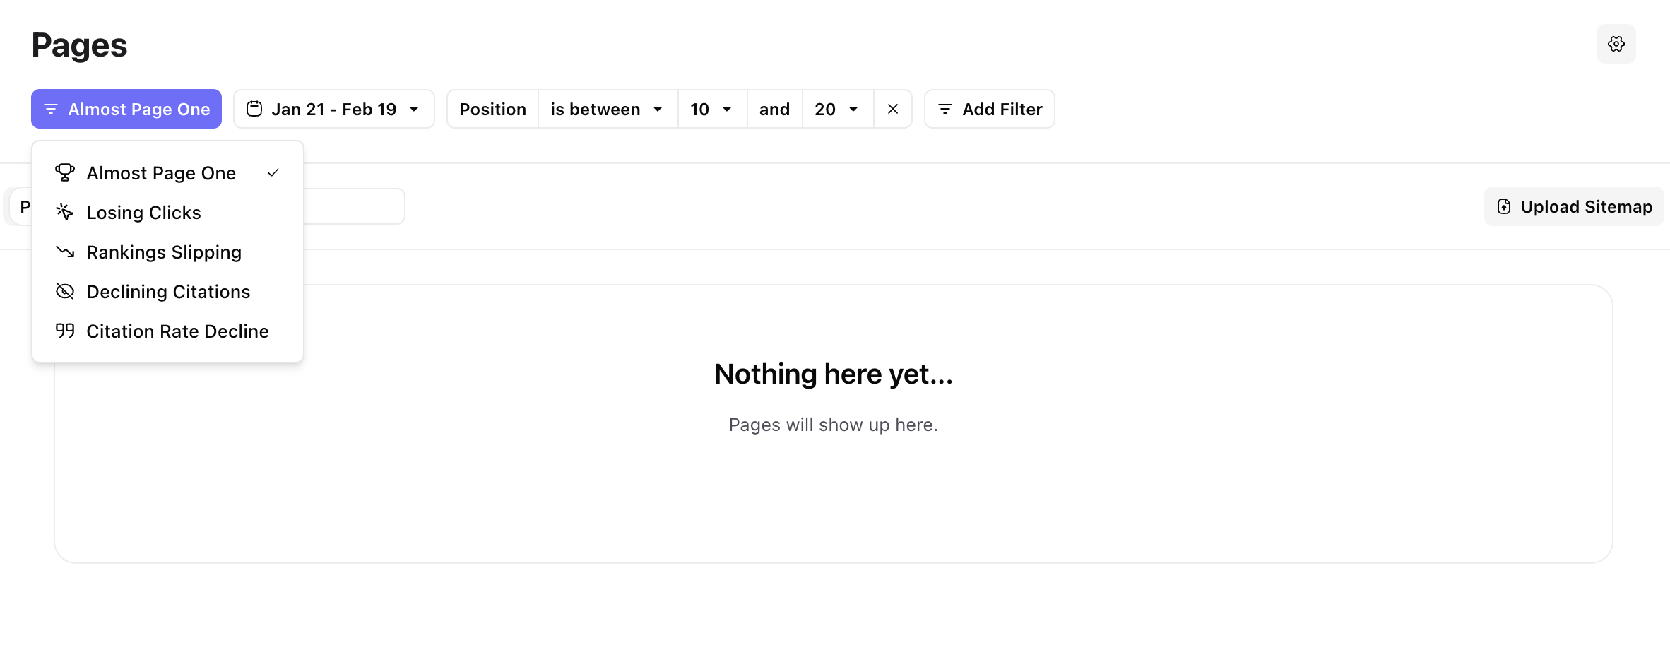Viewport: 1670px width, 650px height.
Task: Open the Jan 21 - Feb 19 date dropdown
Action: click(333, 108)
